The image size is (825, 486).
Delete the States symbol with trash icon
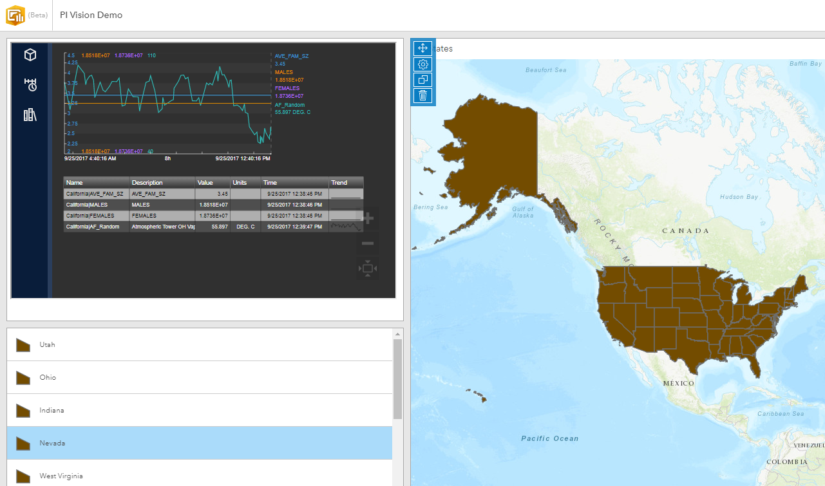(423, 95)
